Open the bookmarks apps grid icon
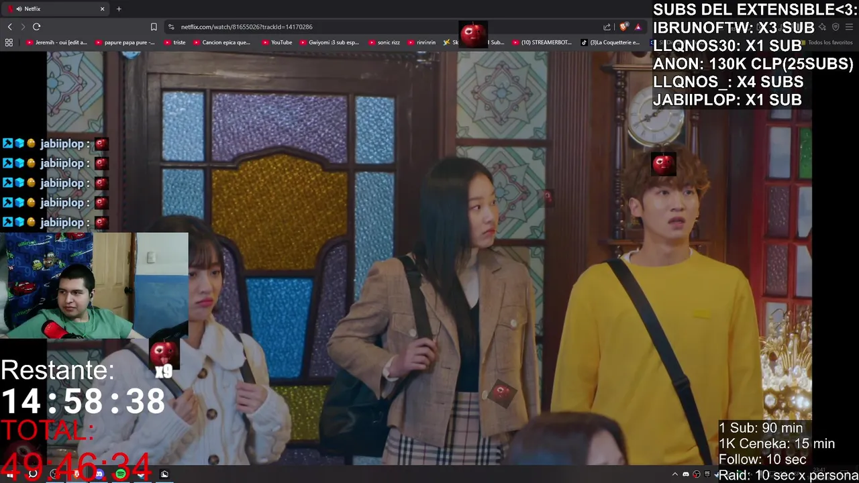 (x=9, y=42)
